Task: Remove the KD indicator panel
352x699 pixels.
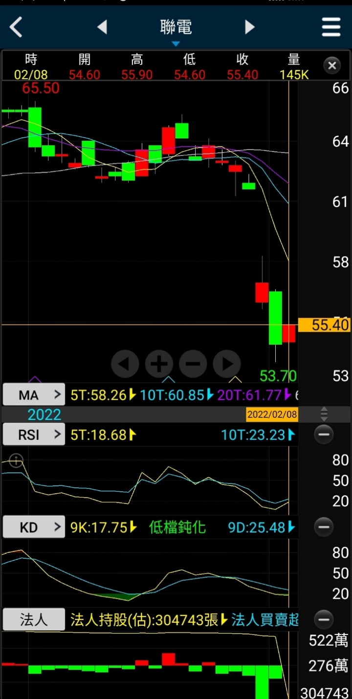Action: [324, 527]
